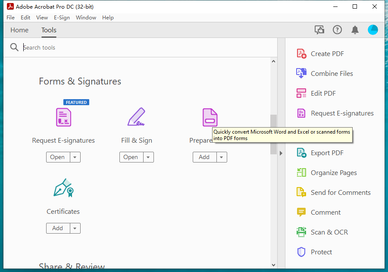Viewport: 388px width, 272px height.
Task: Click the Adobe Acrobat logo in title bar
Action: click(x=10, y=6)
